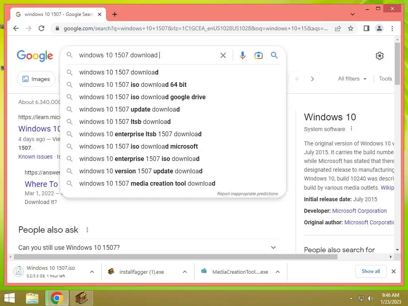Search by image with the camera icon
Screen dimensions: 408x306
(x=258, y=55)
